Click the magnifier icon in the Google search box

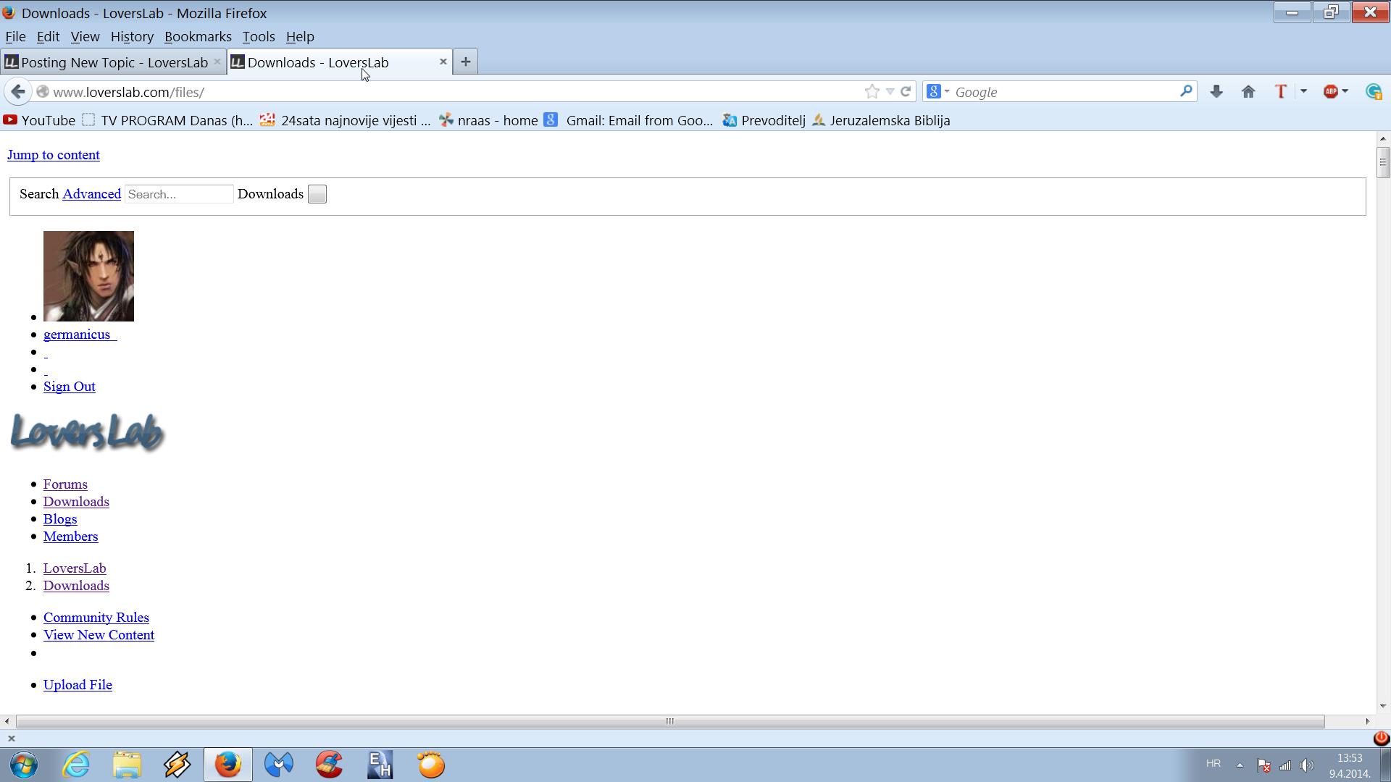(1186, 91)
